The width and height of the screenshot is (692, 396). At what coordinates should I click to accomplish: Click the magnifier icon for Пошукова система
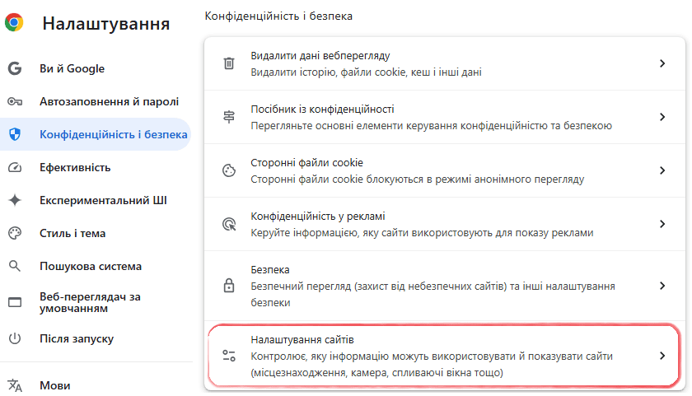click(15, 266)
